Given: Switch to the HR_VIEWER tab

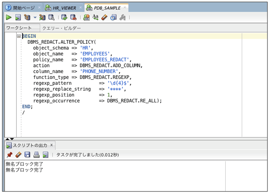Looking at the screenshot, I should coord(64,8).
